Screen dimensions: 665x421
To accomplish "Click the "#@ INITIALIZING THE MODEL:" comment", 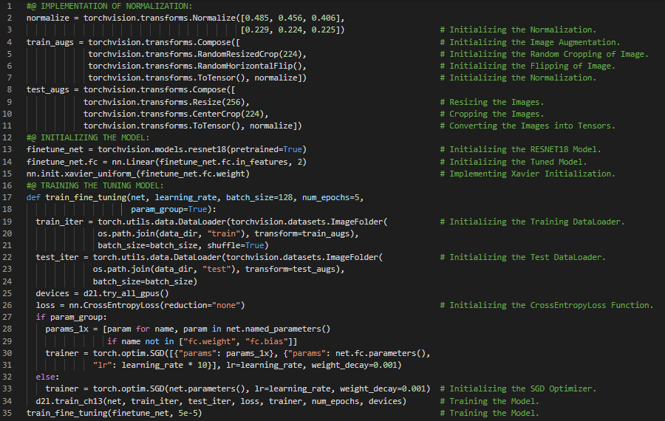I will (87, 137).
